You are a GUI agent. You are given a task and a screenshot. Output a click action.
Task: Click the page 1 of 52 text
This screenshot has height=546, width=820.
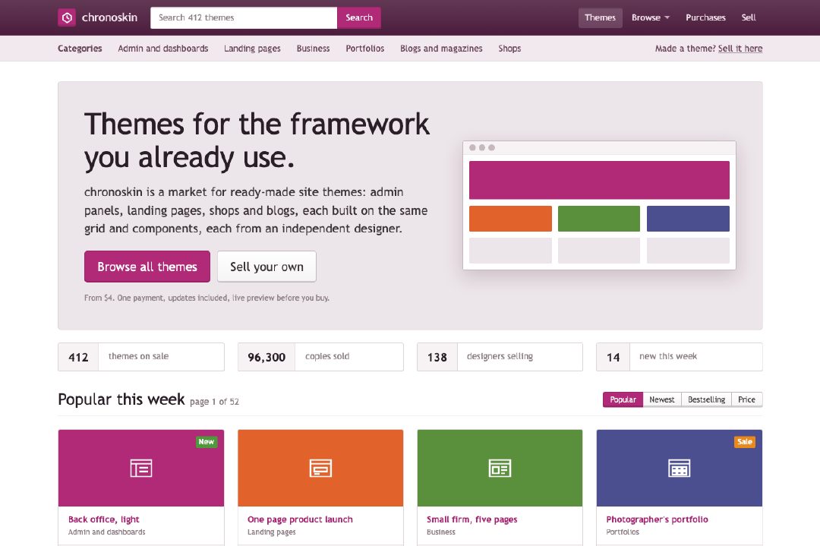pyautogui.click(x=214, y=402)
